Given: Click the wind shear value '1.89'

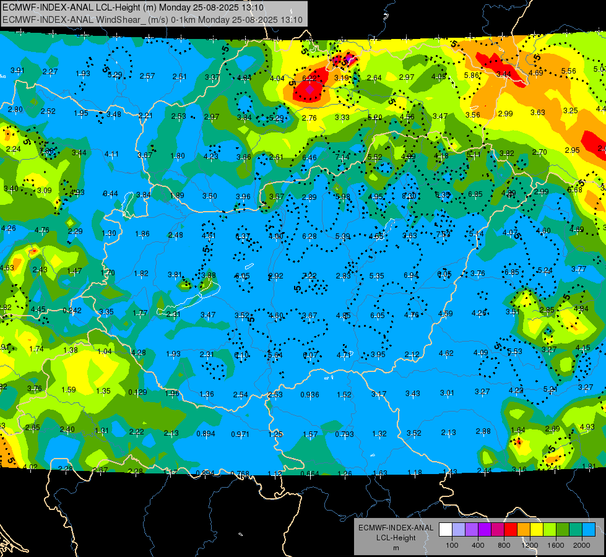Looking at the screenshot, I should 177,195.
